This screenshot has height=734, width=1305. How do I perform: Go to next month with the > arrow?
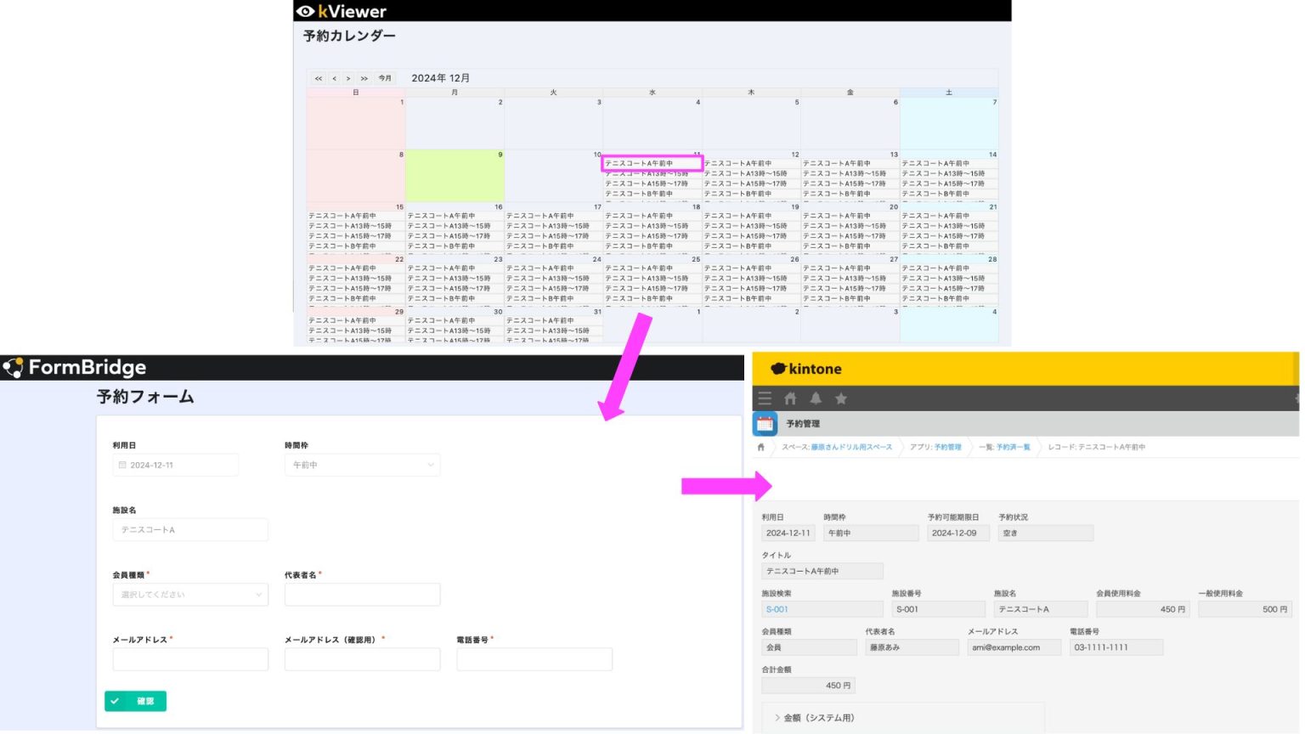348,78
